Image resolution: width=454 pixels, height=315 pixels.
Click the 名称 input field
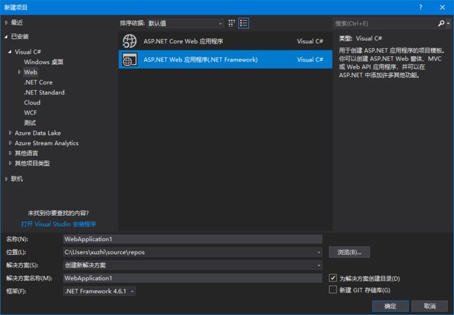pyautogui.click(x=193, y=239)
